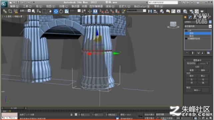Open the 编辑(E) menu
The height and width of the screenshot is (120, 214).
click(x=14, y=6)
